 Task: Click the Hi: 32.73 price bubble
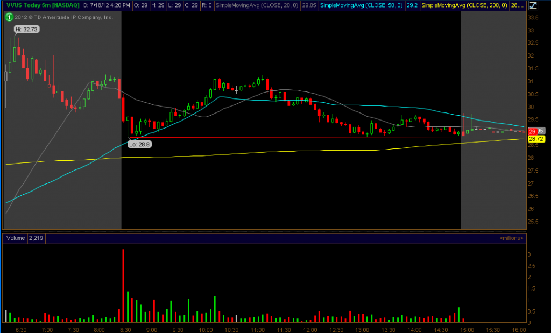click(26, 30)
